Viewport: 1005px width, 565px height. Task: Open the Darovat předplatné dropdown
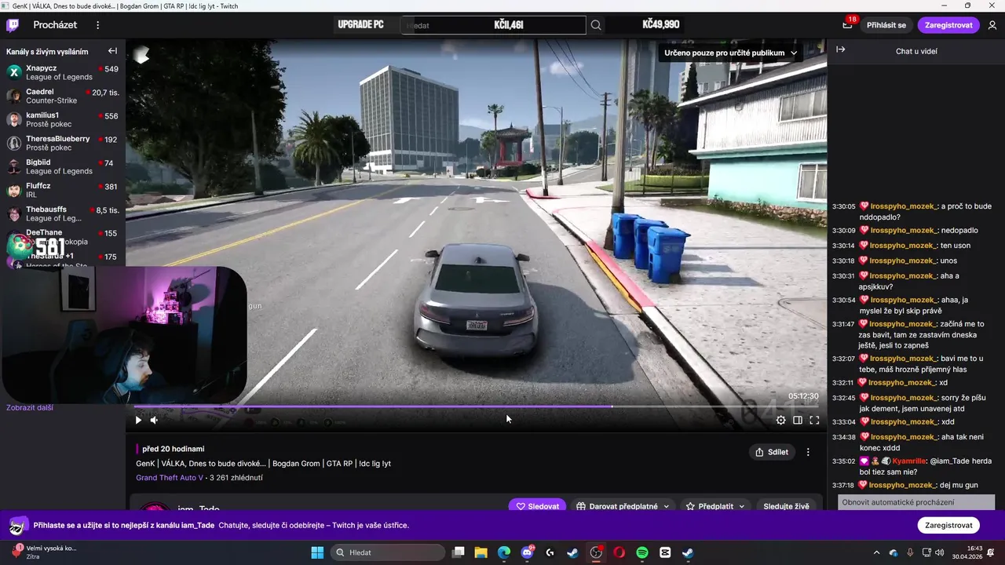pos(623,506)
